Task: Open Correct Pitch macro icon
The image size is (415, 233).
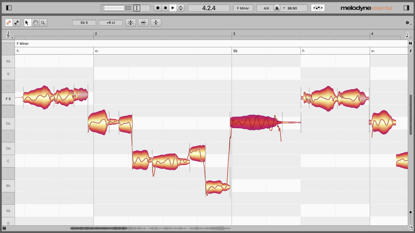Action: coord(131,23)
